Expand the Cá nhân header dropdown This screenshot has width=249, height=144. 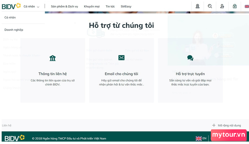[x=31, y=6]
